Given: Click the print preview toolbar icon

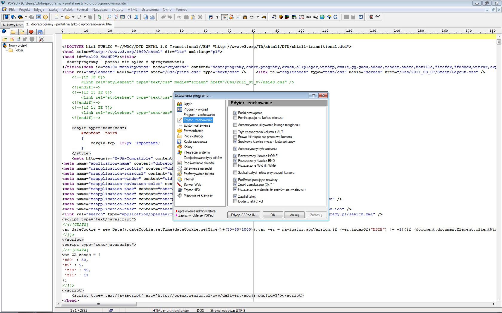Looking at the screenshot, I should tap(146, 17).
